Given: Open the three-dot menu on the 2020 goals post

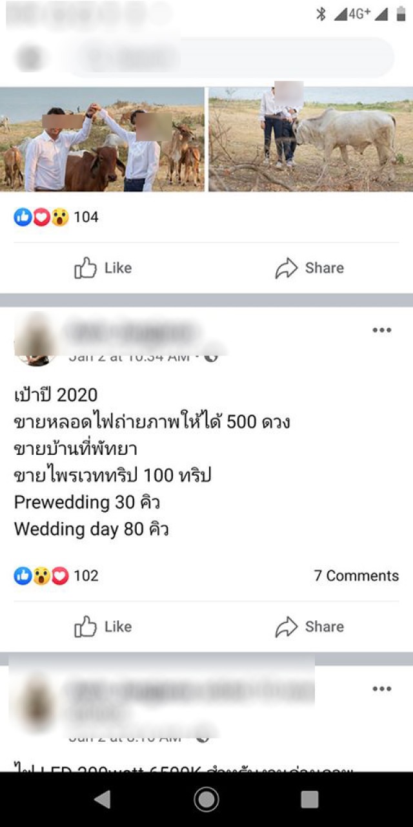Looking at the screenshot, I should click(382, 330).
